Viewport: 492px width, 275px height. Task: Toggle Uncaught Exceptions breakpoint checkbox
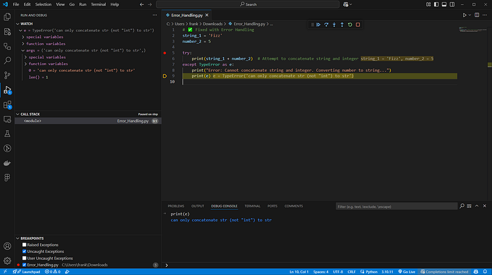(x=24, y=251)
